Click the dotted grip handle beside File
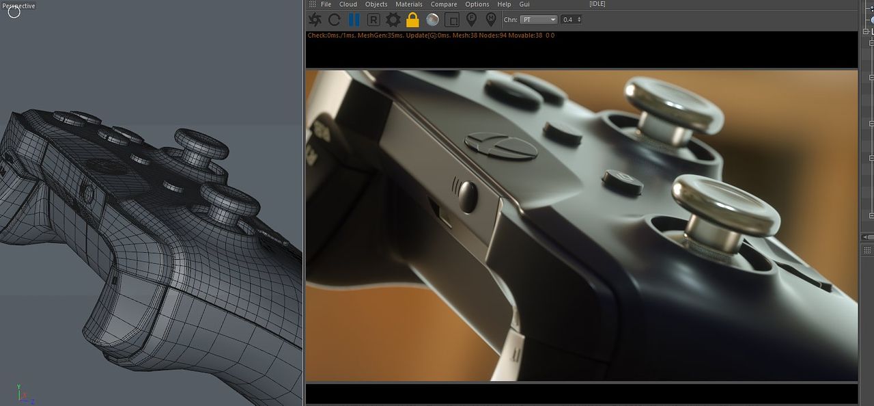Viewport: 874px width, 406px height. tap(312, 4)
